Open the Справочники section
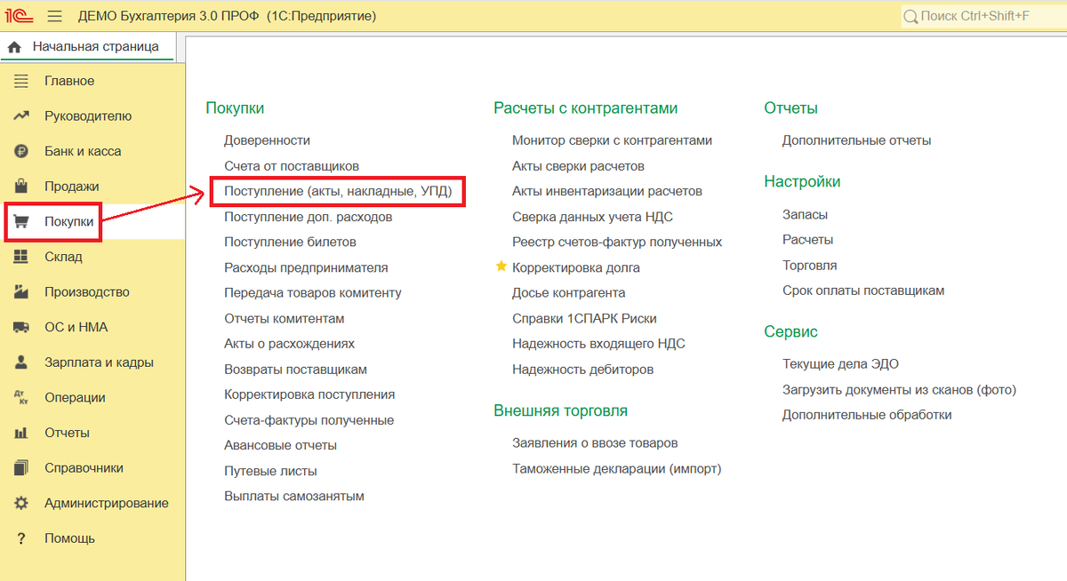This screenshot has width=1067, height=581. (x=84, y=468)
